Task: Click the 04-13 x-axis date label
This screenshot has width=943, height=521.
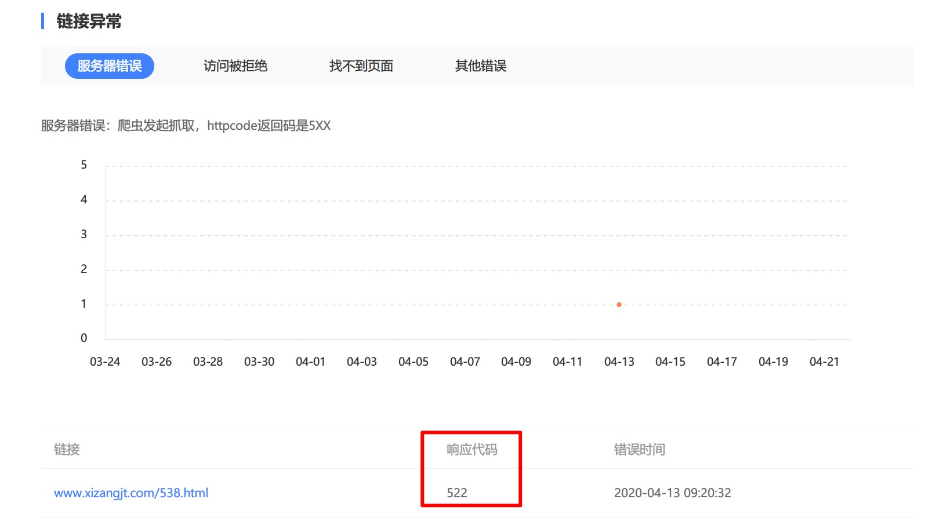Action: [x=619, y=362]
